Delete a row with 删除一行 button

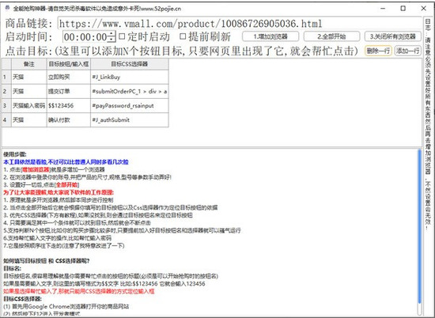[378, 51]
